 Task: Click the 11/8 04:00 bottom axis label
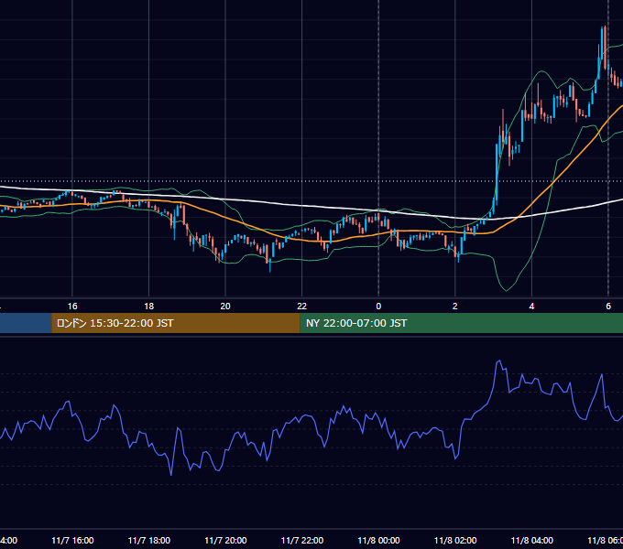click(x=532, y=541)
